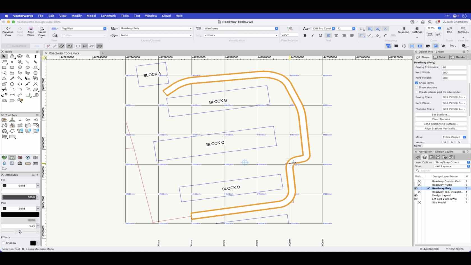Select the Pan tool in the Basic palette
The height and width of the screenshot is (265, 471).
[12, 56]
